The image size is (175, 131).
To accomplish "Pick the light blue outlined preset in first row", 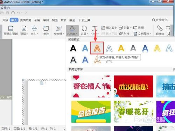I will pyautogui.click(x=169, y=48).
